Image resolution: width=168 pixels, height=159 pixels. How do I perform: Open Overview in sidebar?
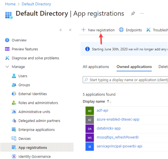19,40
